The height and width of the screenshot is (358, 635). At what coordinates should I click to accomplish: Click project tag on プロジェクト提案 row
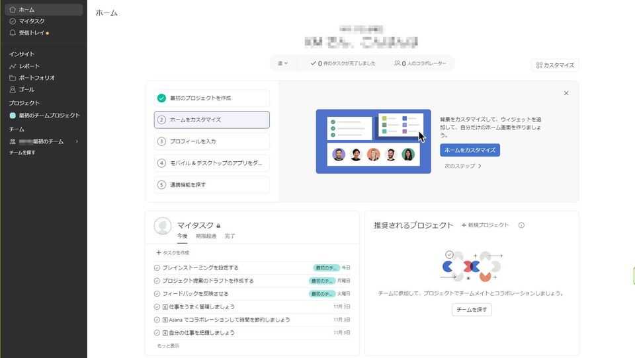321,281
